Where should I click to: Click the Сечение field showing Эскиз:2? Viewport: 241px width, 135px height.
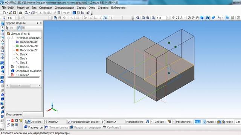pos(55,122)
